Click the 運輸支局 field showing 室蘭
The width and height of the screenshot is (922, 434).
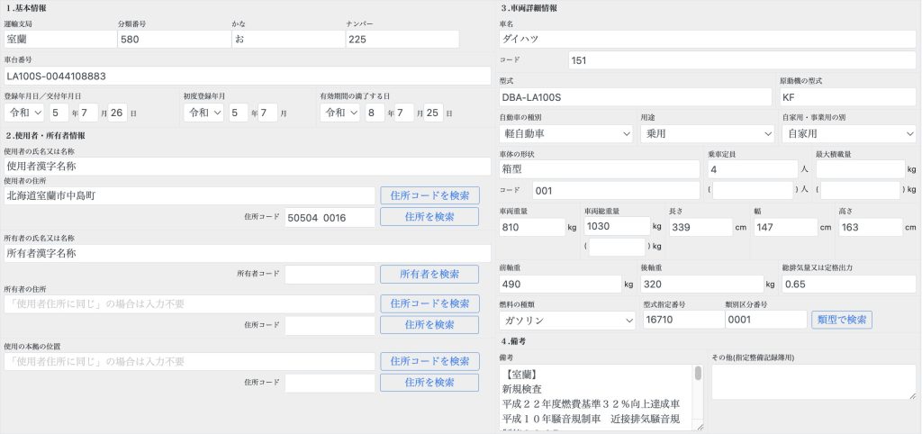click(60, 40)
